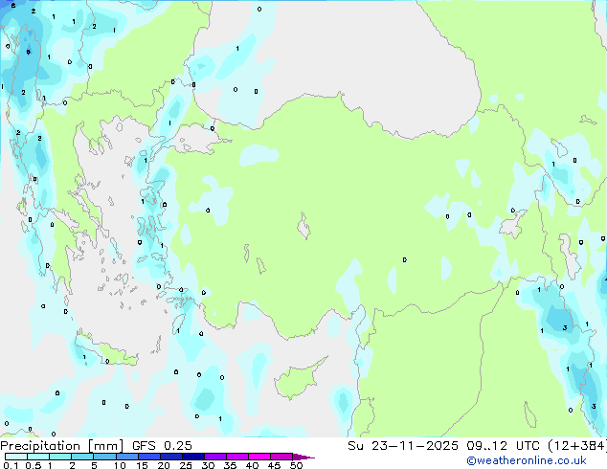607x469 pixels.
Task: Click the 'GFS 0.25' model label
Action: [x=162, y=446]
